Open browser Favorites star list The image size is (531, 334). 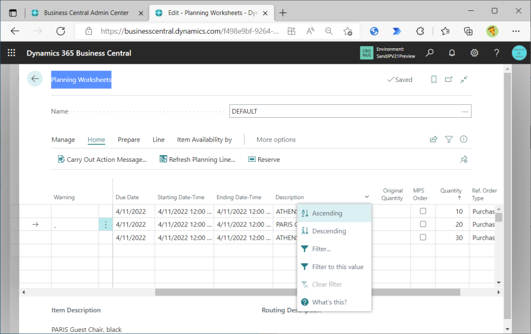pyautogui.click(x=445, y=31)
